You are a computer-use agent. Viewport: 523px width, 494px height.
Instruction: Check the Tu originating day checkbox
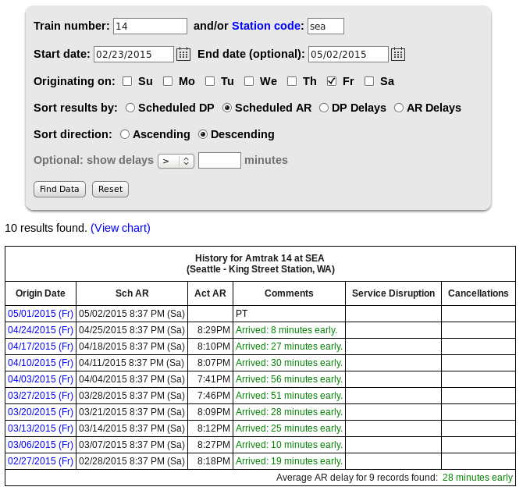tap(210, 81)
